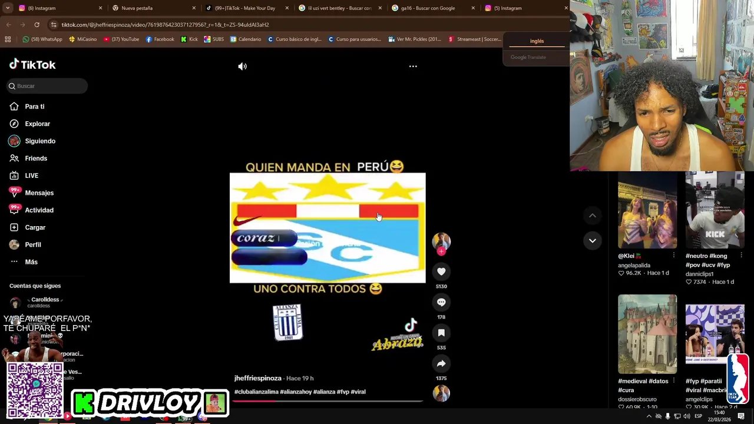Mute the video with the speaker icon
The image size is (754, 424).
[242, 67]
